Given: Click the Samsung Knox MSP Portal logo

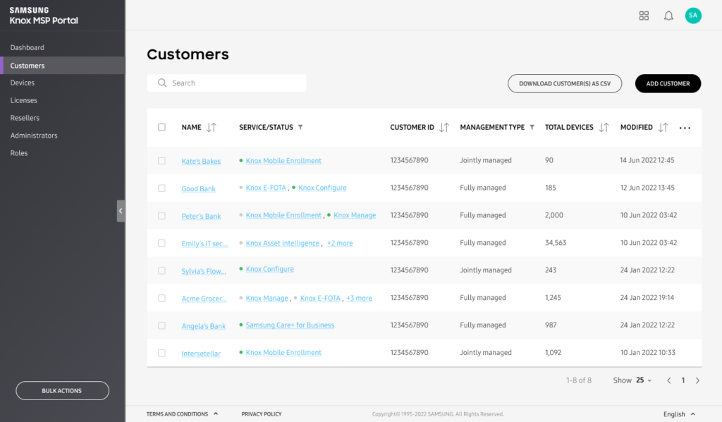Looking at the screenshot, I should point(44,16).
